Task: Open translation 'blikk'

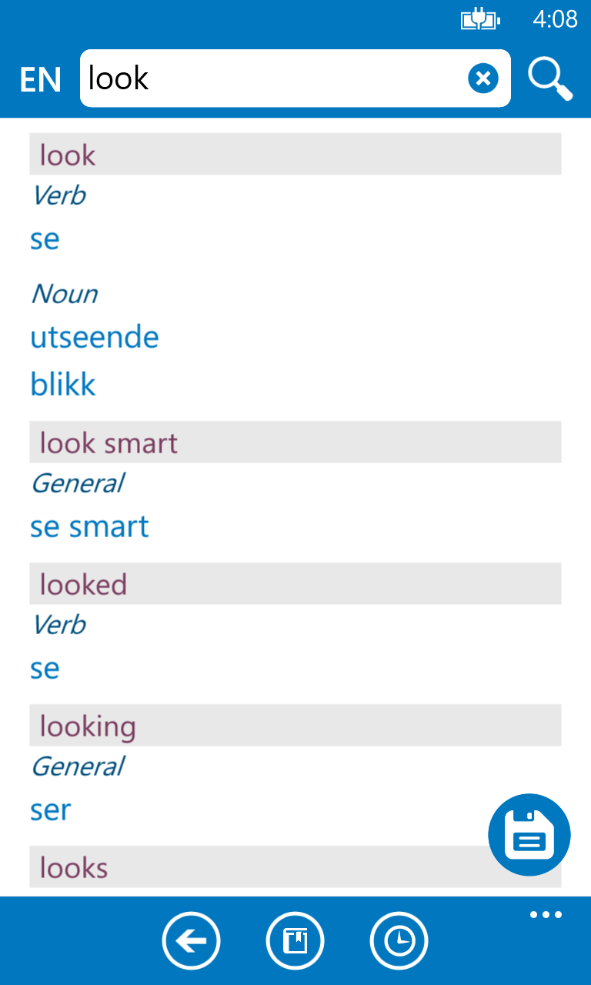Action: (x=63, y=384)
